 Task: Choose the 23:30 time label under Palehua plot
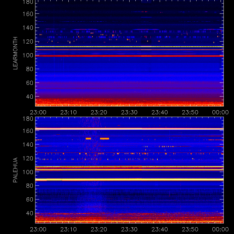(129, 229)
